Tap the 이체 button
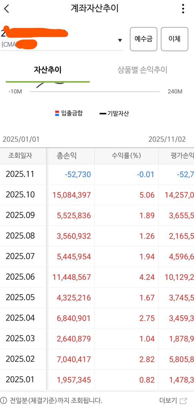Screen dimensions: 194x406 click(174, 39)
